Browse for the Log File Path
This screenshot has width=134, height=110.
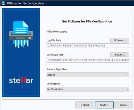120,40
